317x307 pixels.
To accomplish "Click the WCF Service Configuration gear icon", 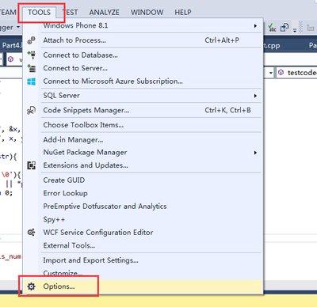I will 32,233.
